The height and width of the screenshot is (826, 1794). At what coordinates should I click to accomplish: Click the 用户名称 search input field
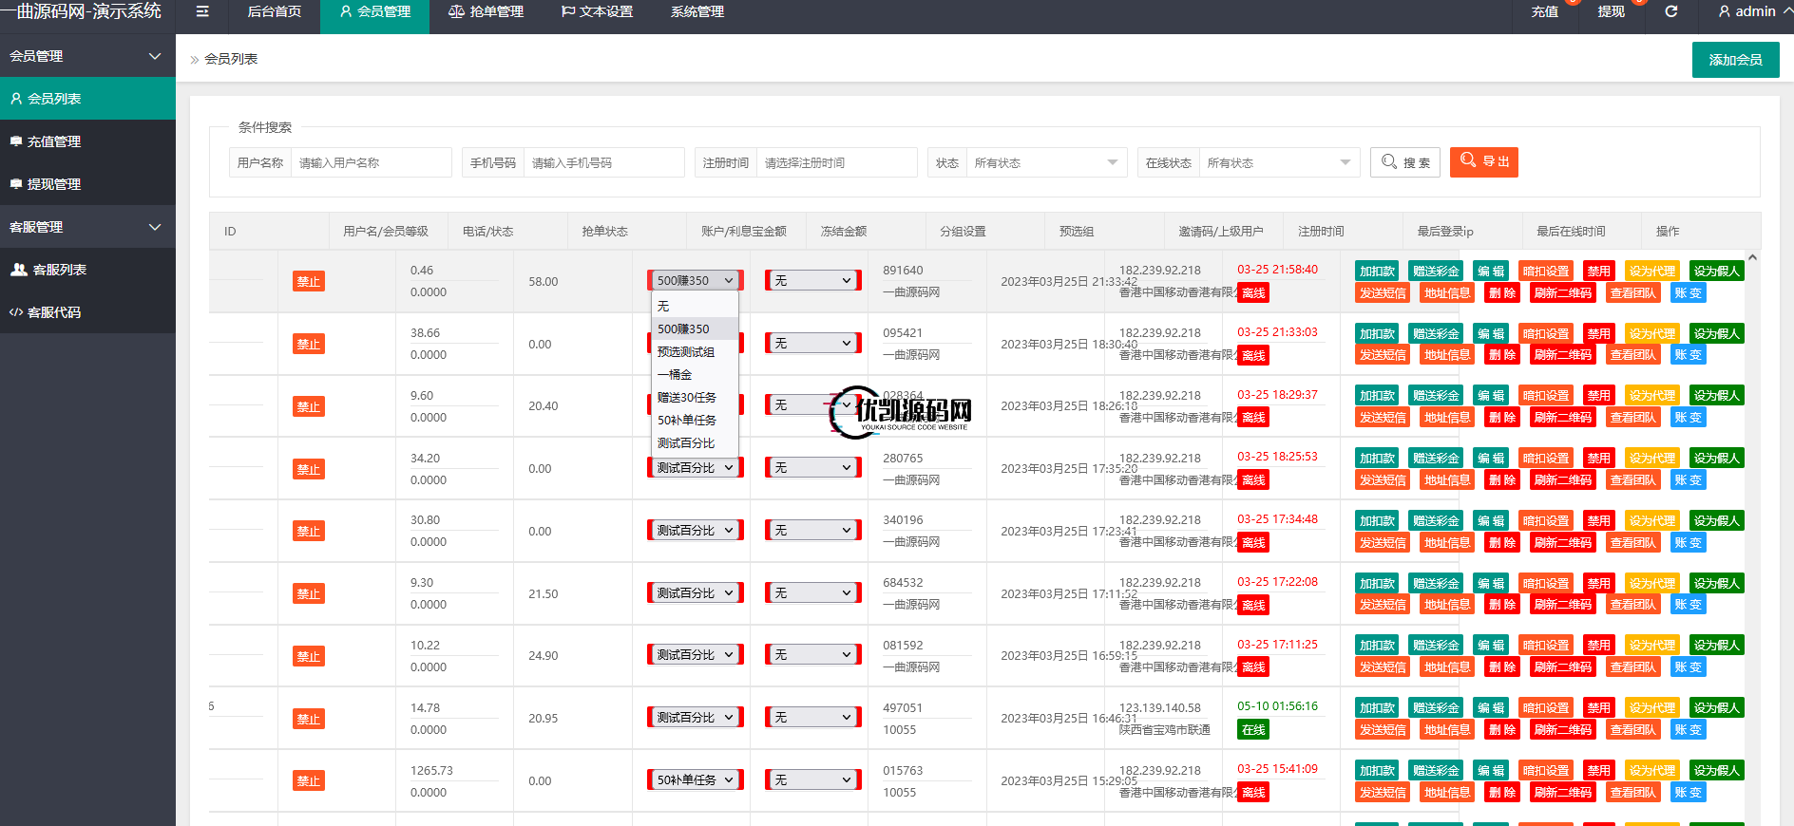pos(370,162)
